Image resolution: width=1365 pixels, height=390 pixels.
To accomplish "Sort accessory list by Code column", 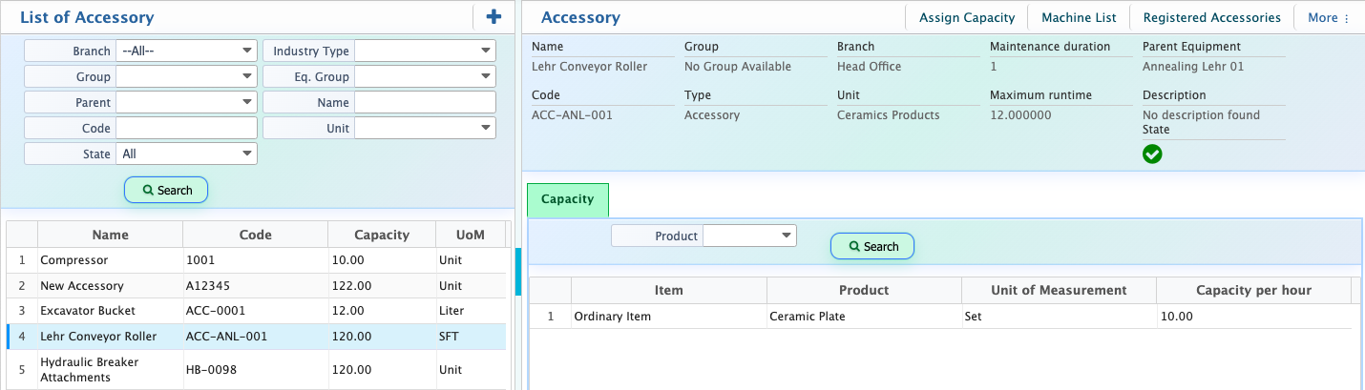I will click(255, 235).
